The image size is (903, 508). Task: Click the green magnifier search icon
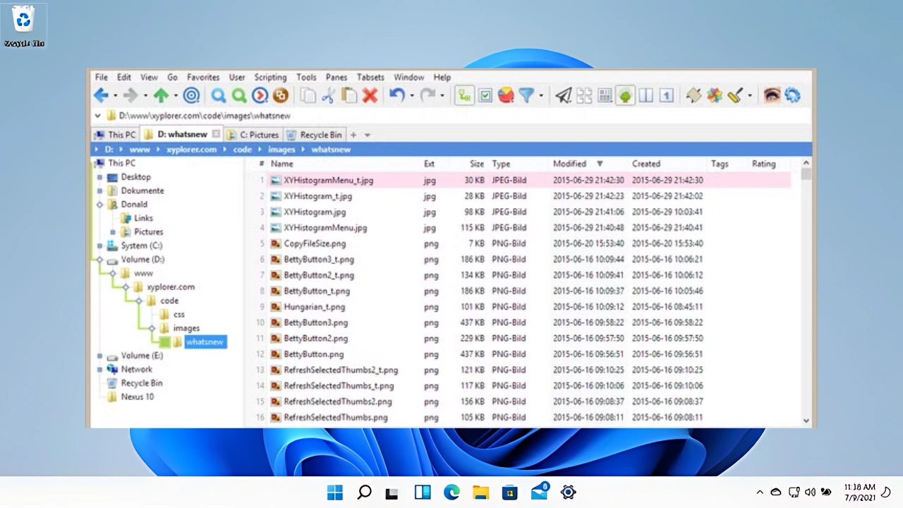[239, 95]
